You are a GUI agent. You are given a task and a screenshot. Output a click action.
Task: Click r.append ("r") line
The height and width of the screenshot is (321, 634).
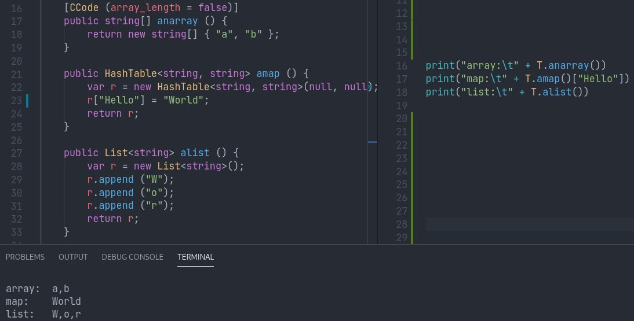pyautogui.click(x=130, y=205)
